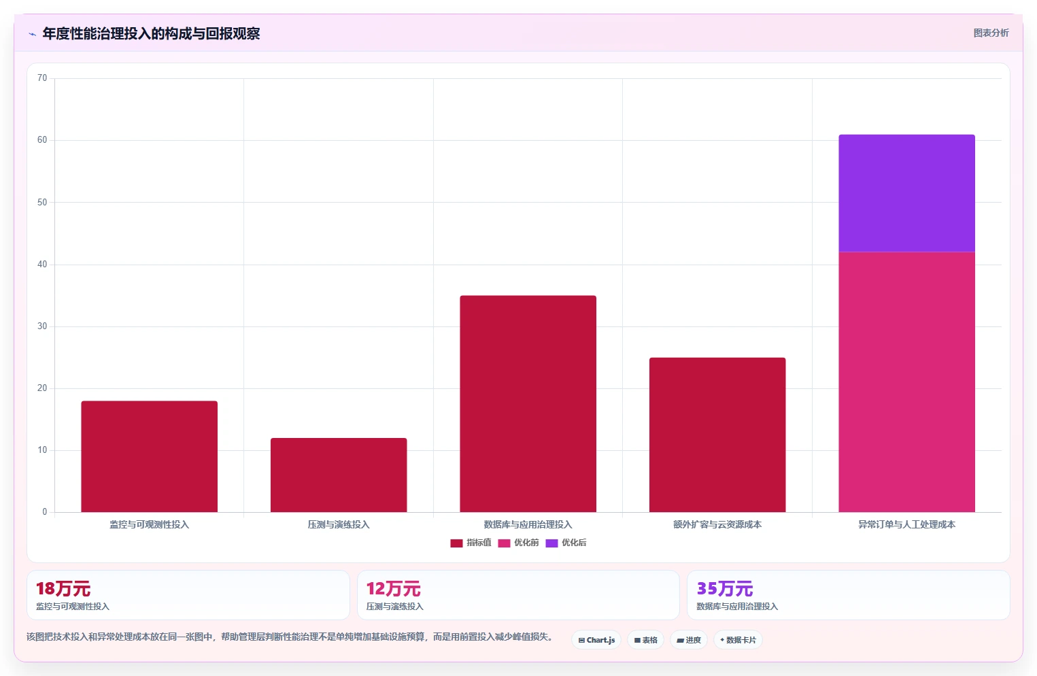The image size is (1037, 676).
Task: Select the 数据卡片 tag chip
Action: [x=738, y=640]
